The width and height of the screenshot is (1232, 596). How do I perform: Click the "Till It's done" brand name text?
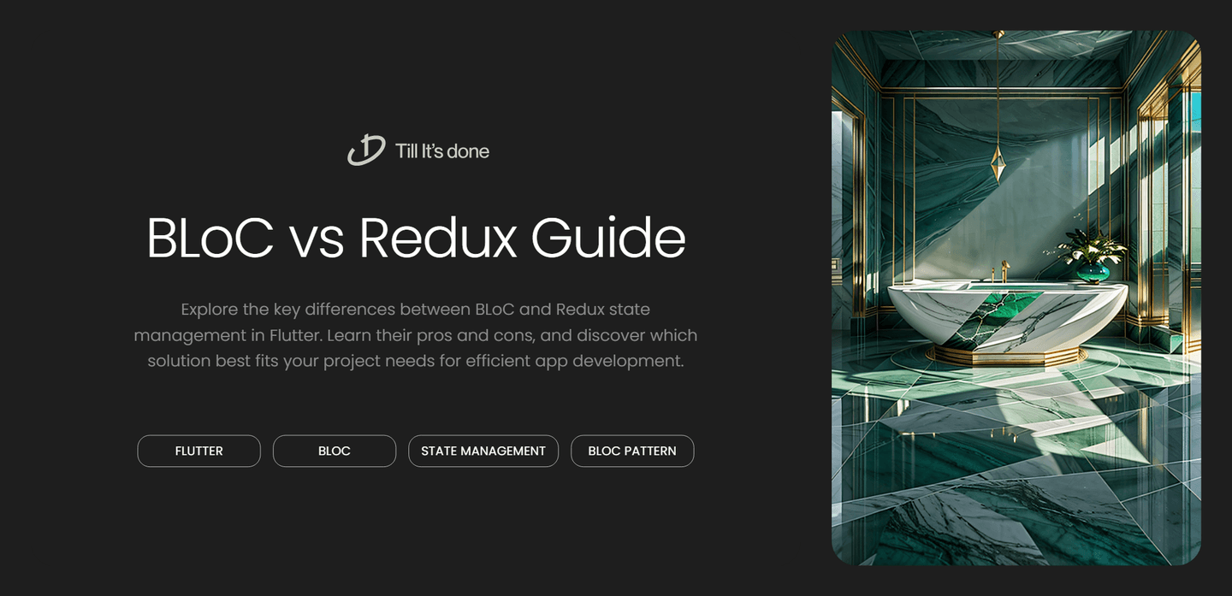tap(441, 151)
